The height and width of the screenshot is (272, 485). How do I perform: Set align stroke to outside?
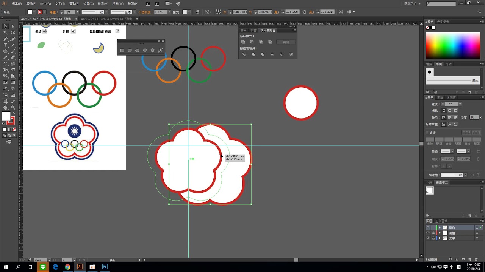coord(454,124)
